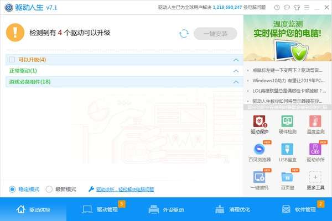Collapse the 游戏必备组件(18) section chevron
The height and width of the screenshot is (221, 332).
tap(236, 82)
